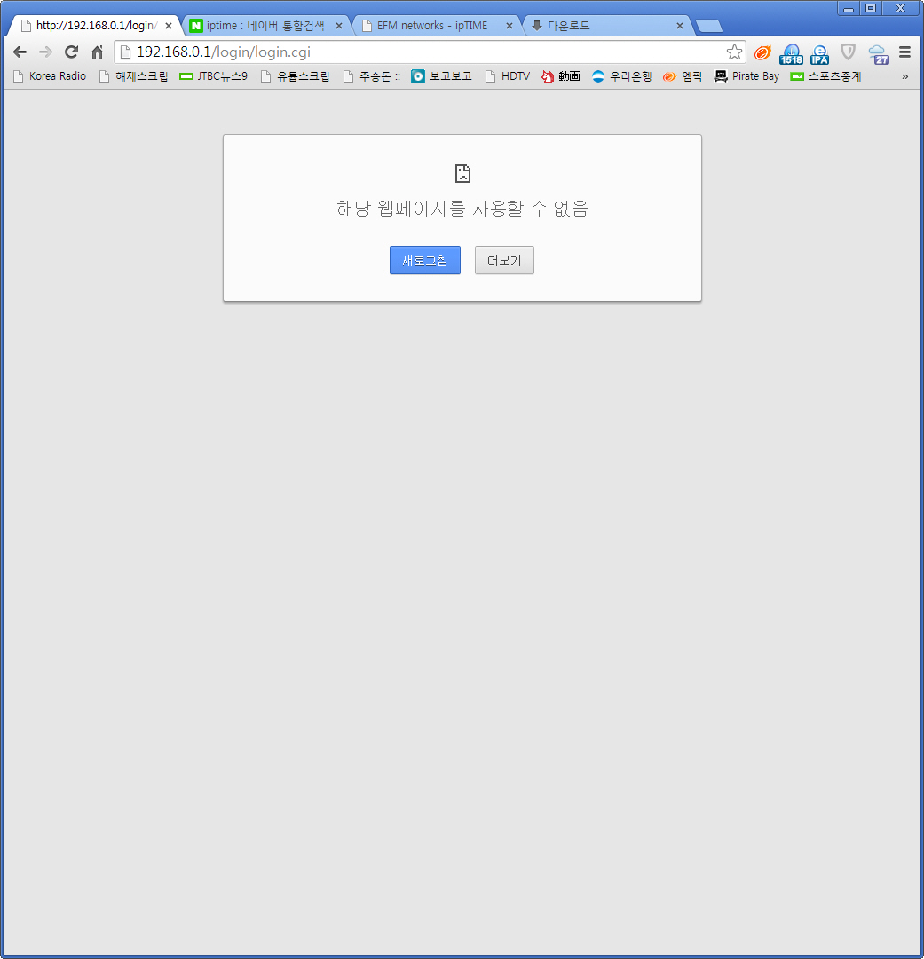Reload the page with the refresh icon
This screenshot has height=959, width=924.
72,52
